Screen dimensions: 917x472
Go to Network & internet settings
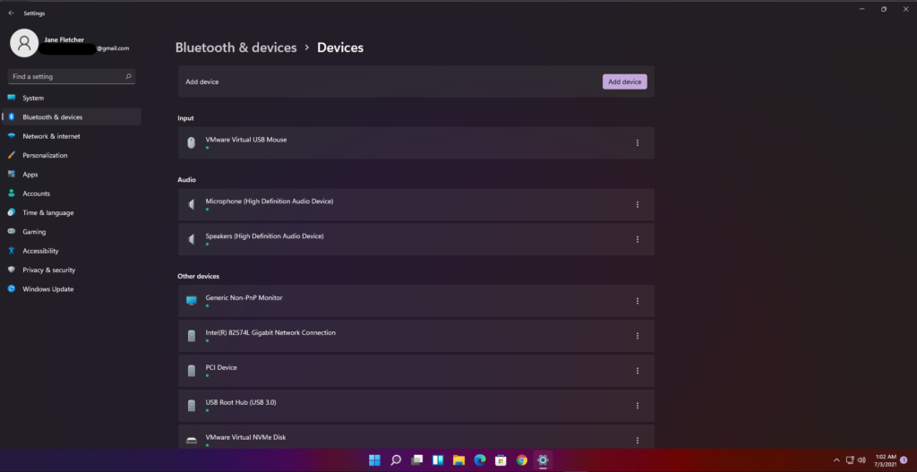tap(72, 136)
